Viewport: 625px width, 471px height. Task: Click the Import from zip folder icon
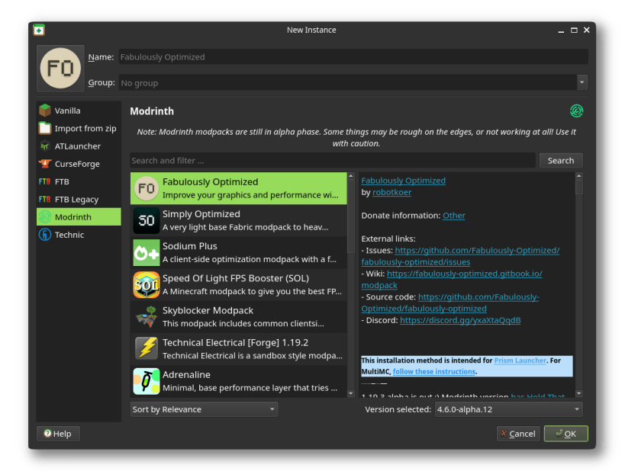pyautogui.click(x=45, y=128)
